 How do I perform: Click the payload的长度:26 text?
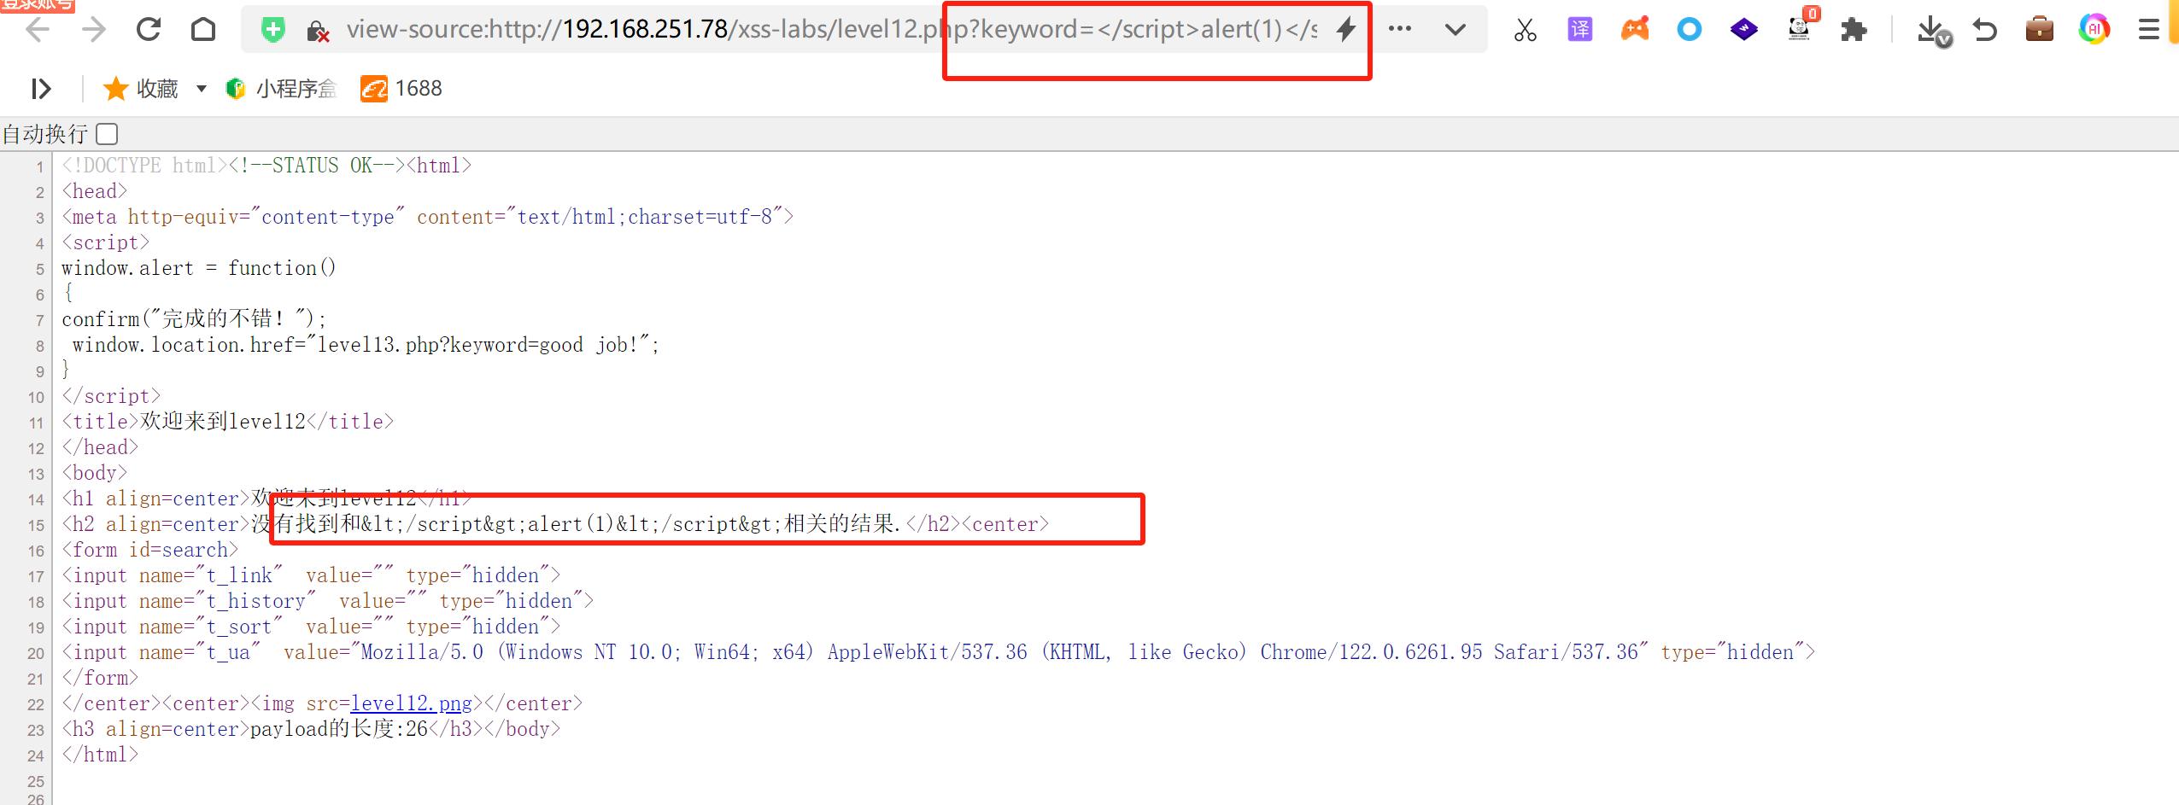point(339,729)
